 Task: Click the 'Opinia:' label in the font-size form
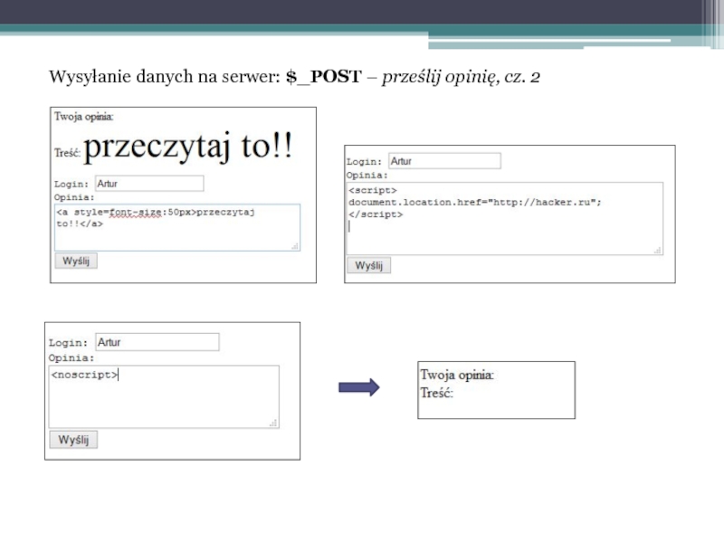[74, 197]
